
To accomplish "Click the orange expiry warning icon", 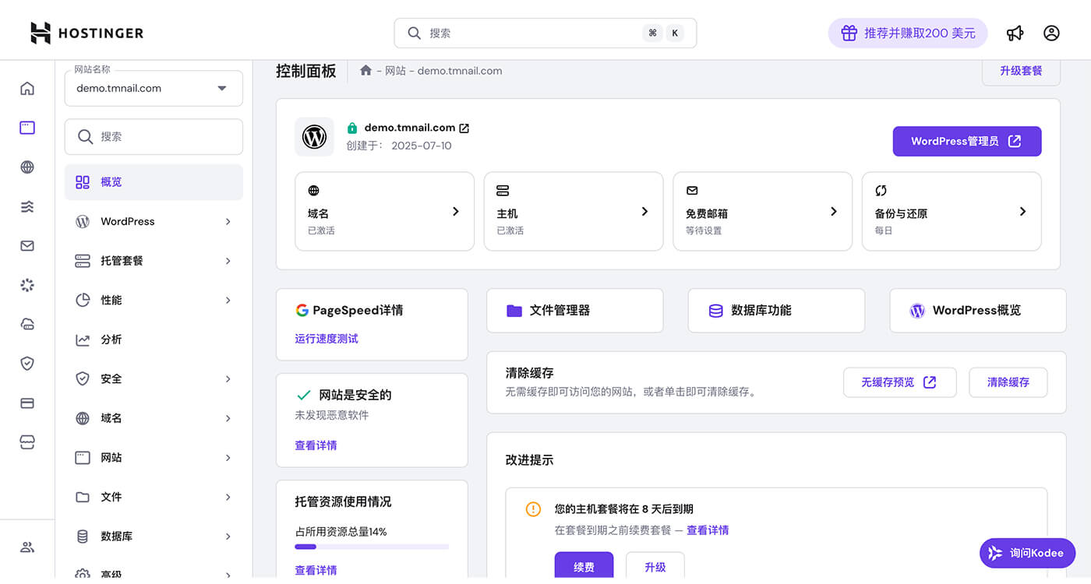I will click(x=533, y=509).
